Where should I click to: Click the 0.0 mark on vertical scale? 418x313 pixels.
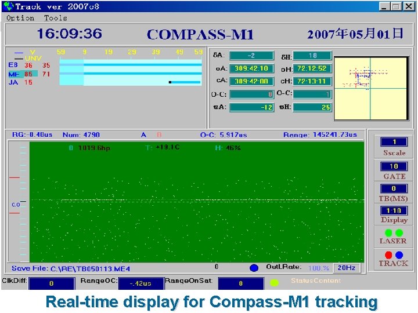(x=16, y=205)
